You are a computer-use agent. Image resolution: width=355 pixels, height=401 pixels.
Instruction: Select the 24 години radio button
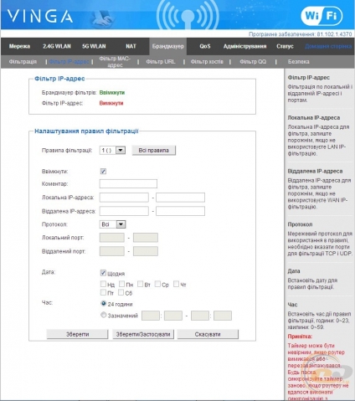click(104, 303)
